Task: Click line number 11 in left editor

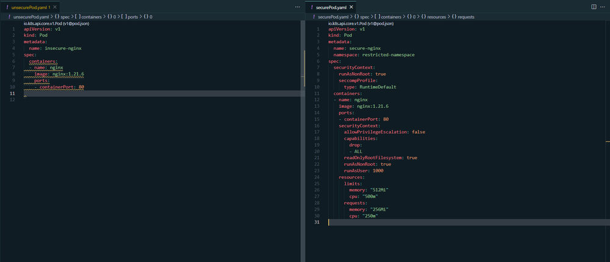Action: pyautogui.click(x=12, y=94)
